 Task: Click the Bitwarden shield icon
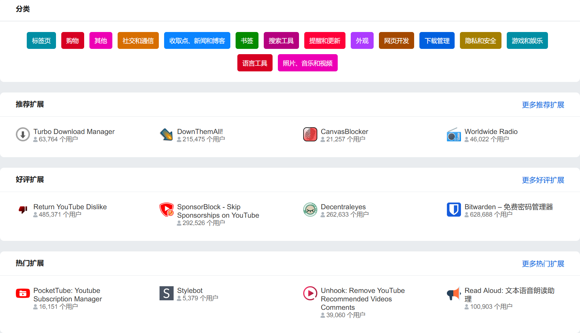[454, 210]
